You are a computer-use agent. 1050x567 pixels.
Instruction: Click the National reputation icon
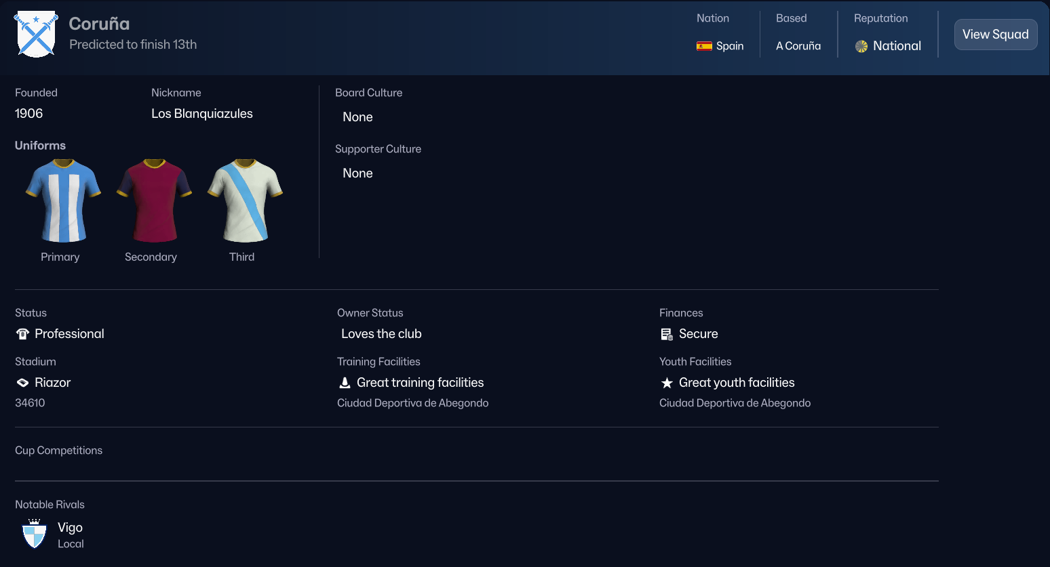(x=863, y=46)
